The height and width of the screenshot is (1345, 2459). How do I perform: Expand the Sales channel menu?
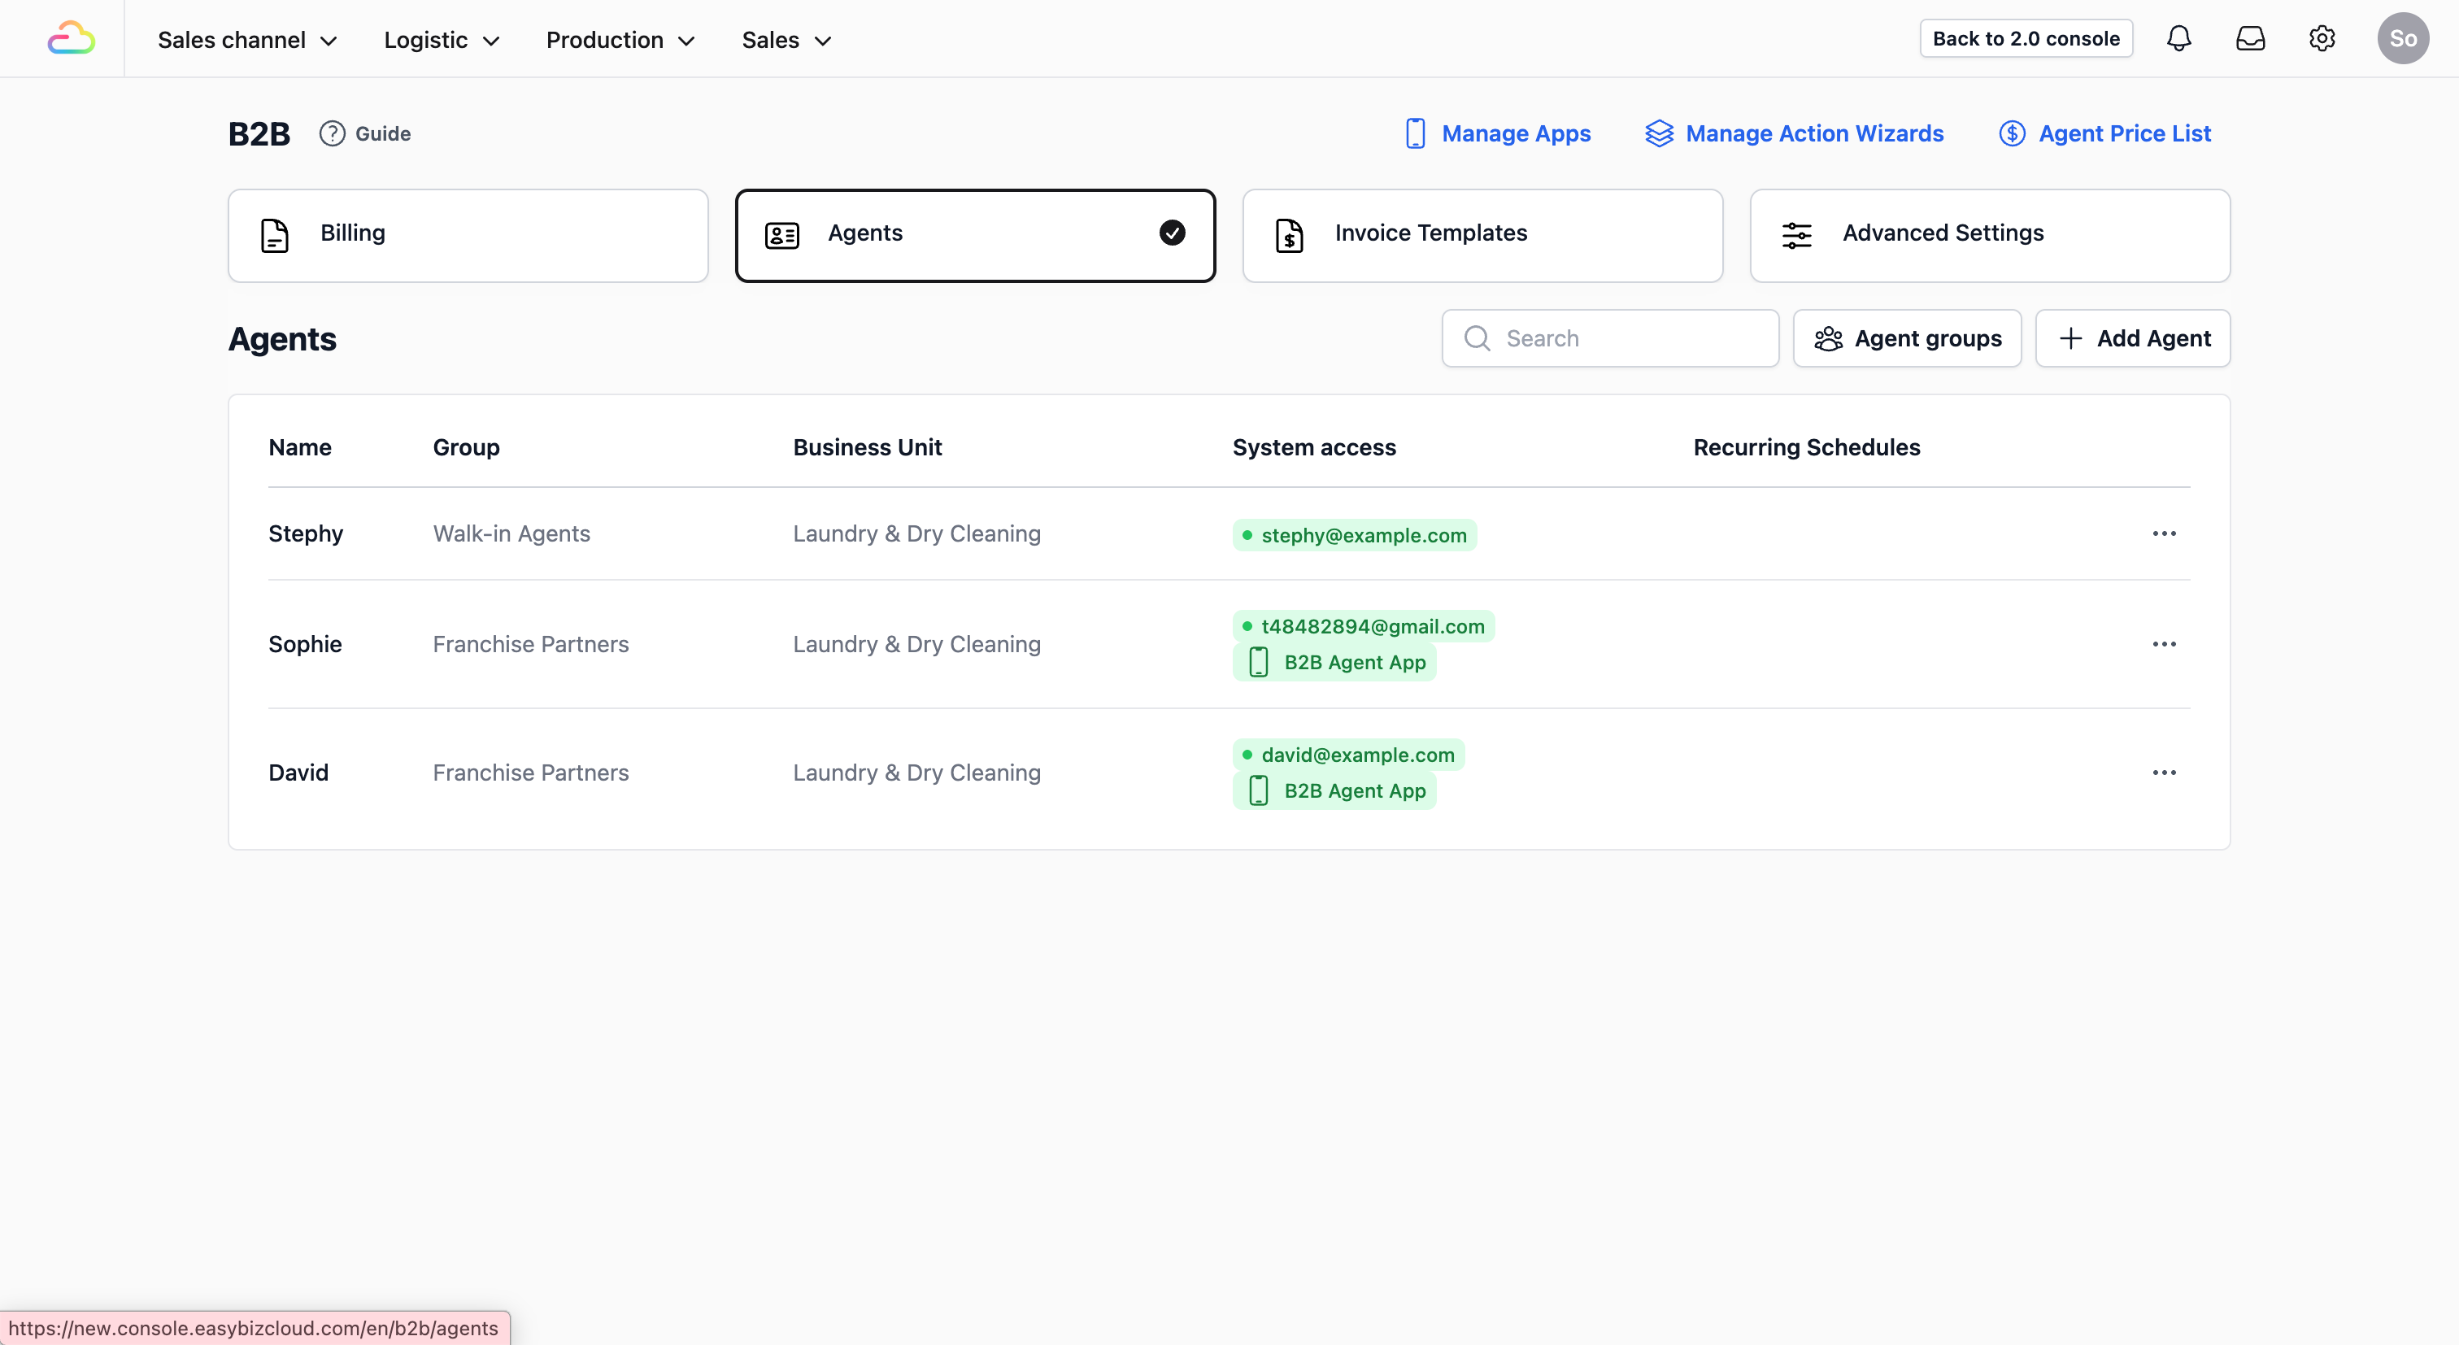point(247,40)
